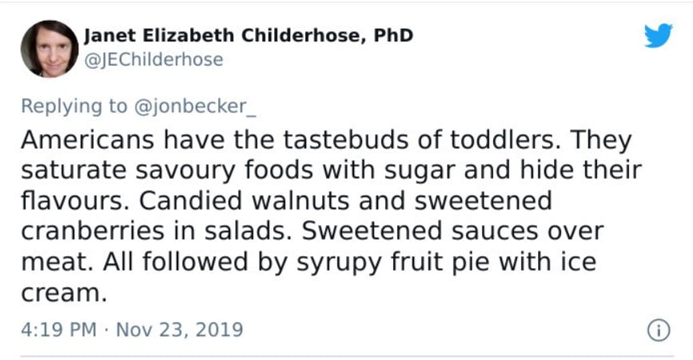Viewport: 693px width, 360px height.
Task: Click the 'Replying to' label
Action: pos(74,107)
